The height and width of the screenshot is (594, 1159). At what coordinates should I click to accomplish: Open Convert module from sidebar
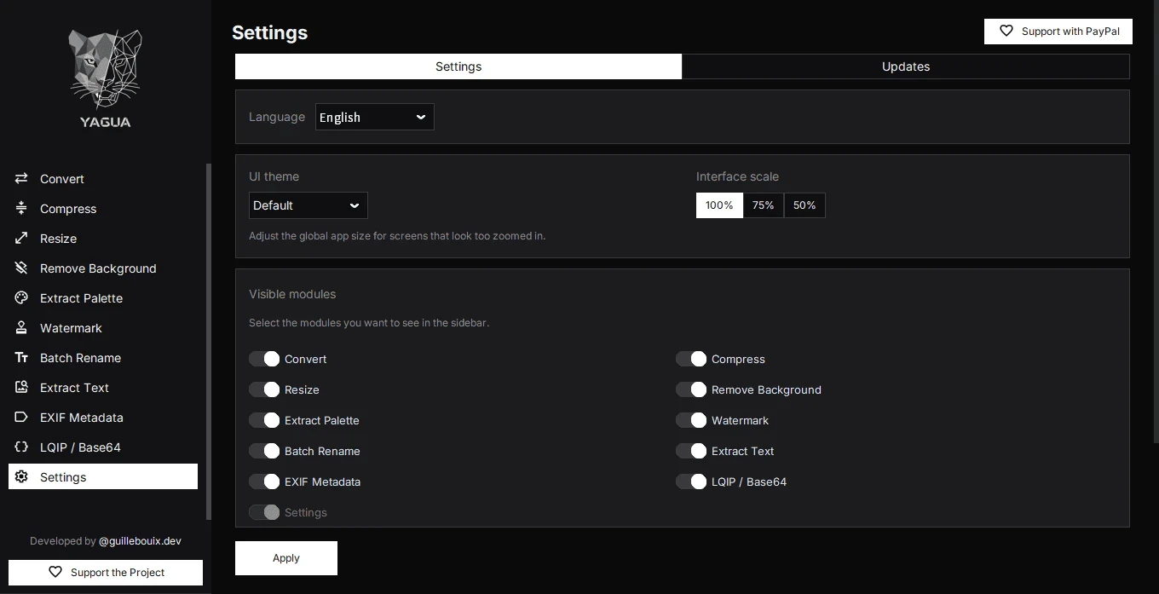[x=103, y=179]
